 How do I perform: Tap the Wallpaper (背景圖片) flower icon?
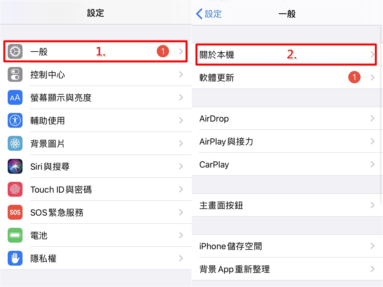(x=15, y=143)
